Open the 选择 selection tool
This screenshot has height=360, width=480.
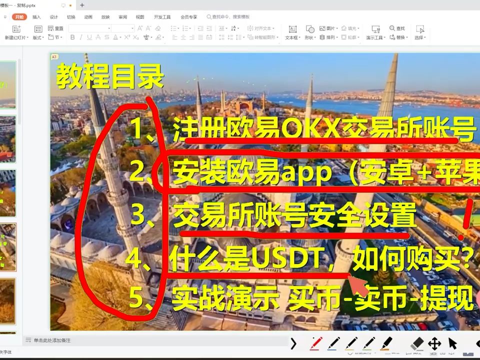point(420,33)
